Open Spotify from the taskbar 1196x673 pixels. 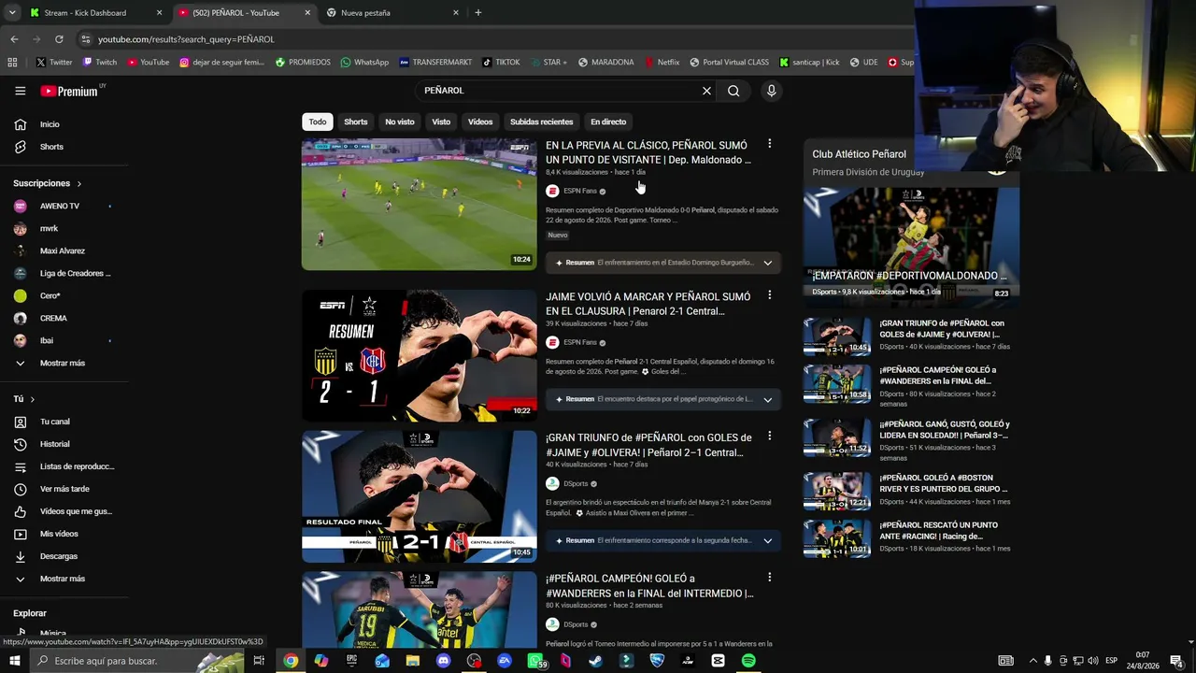[748, 661]
